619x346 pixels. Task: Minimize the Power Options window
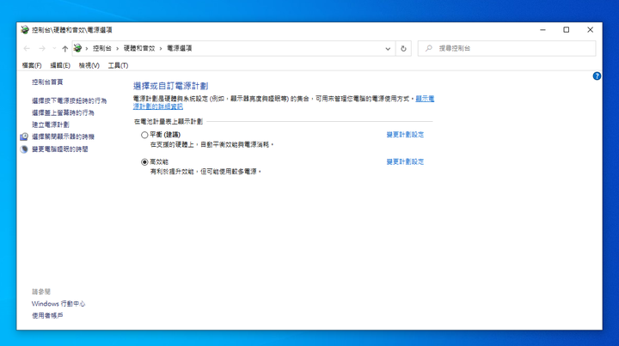(542, 30)
